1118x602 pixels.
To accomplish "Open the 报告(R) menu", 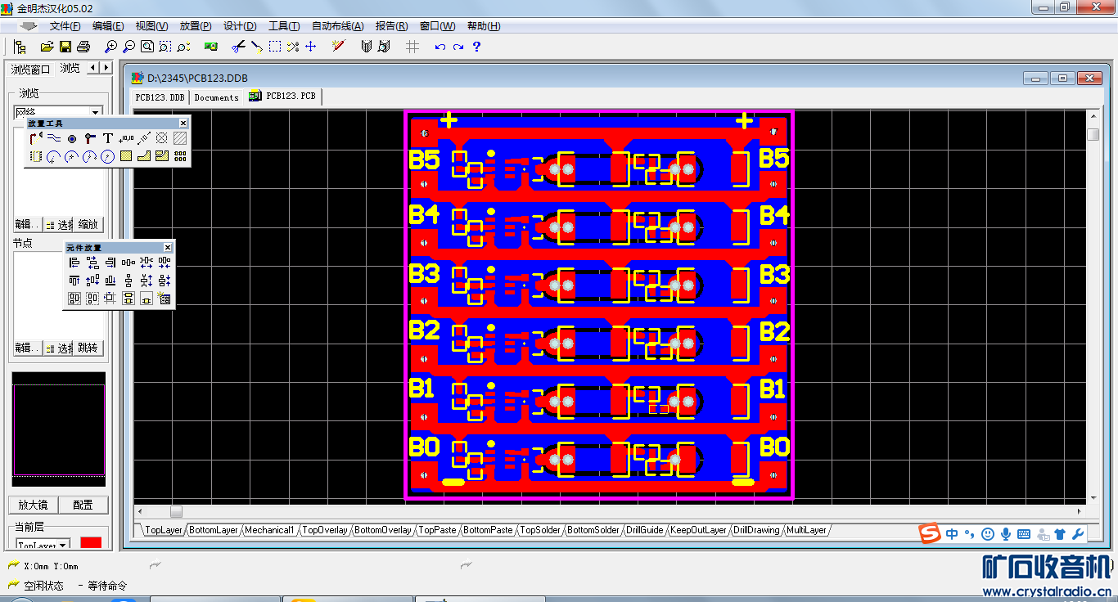I will [391, 26].
